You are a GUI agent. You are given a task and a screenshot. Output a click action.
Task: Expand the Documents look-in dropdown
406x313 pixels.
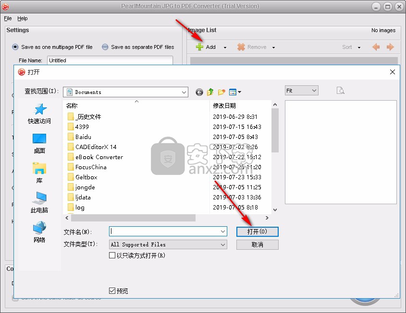pyautogui.click(x=184, y=92)
